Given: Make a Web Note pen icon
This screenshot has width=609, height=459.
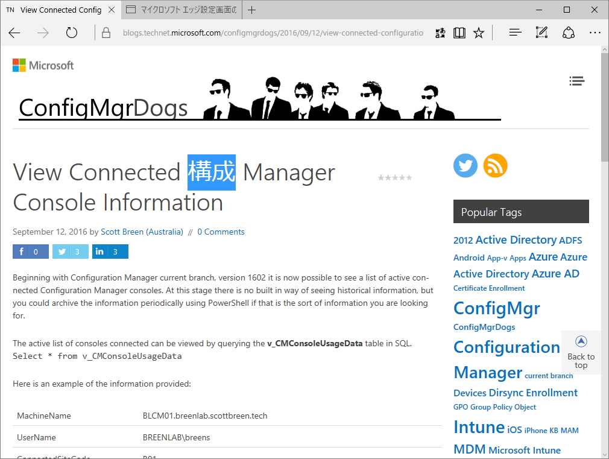Looking at the screenshot, I should (x=541, y=32).
